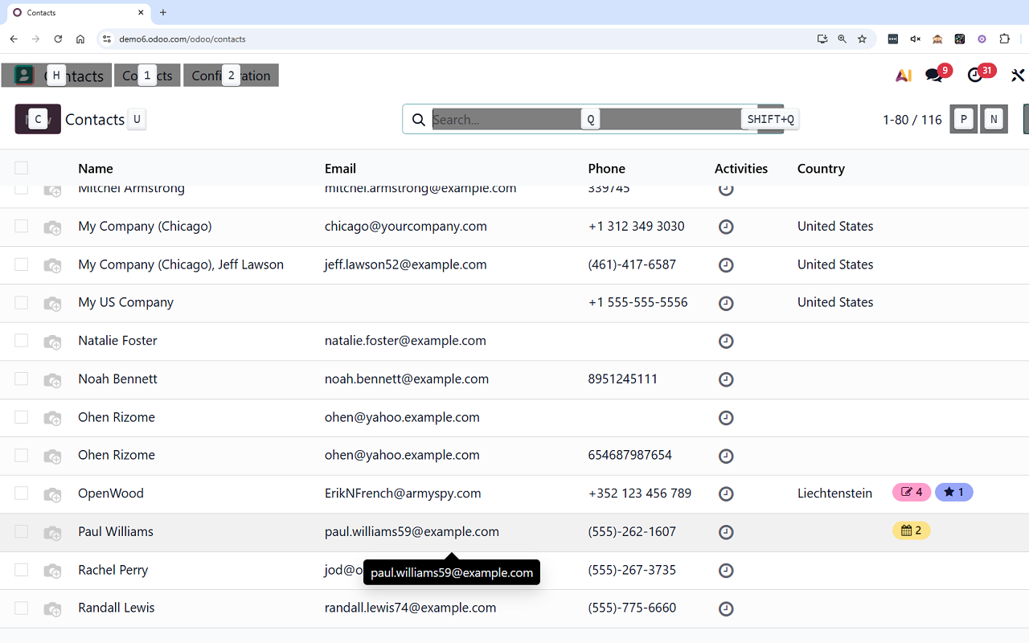Click the 1-80 / 116 pager counter
Viewport: 1029px width, 643px height.
[x=912, y=120]
